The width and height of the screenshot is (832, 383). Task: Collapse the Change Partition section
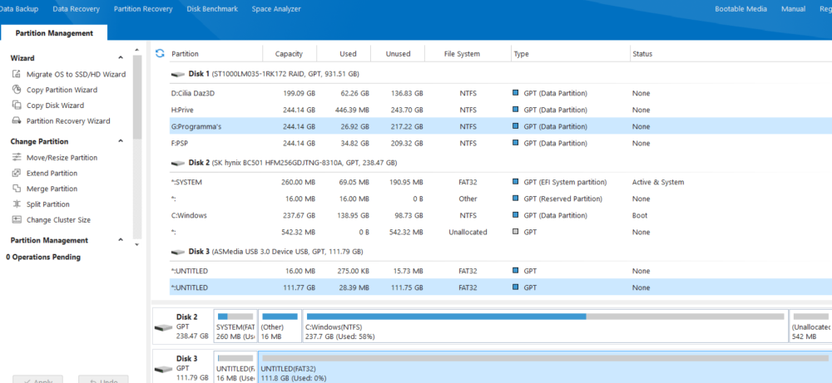click(121, 142)
